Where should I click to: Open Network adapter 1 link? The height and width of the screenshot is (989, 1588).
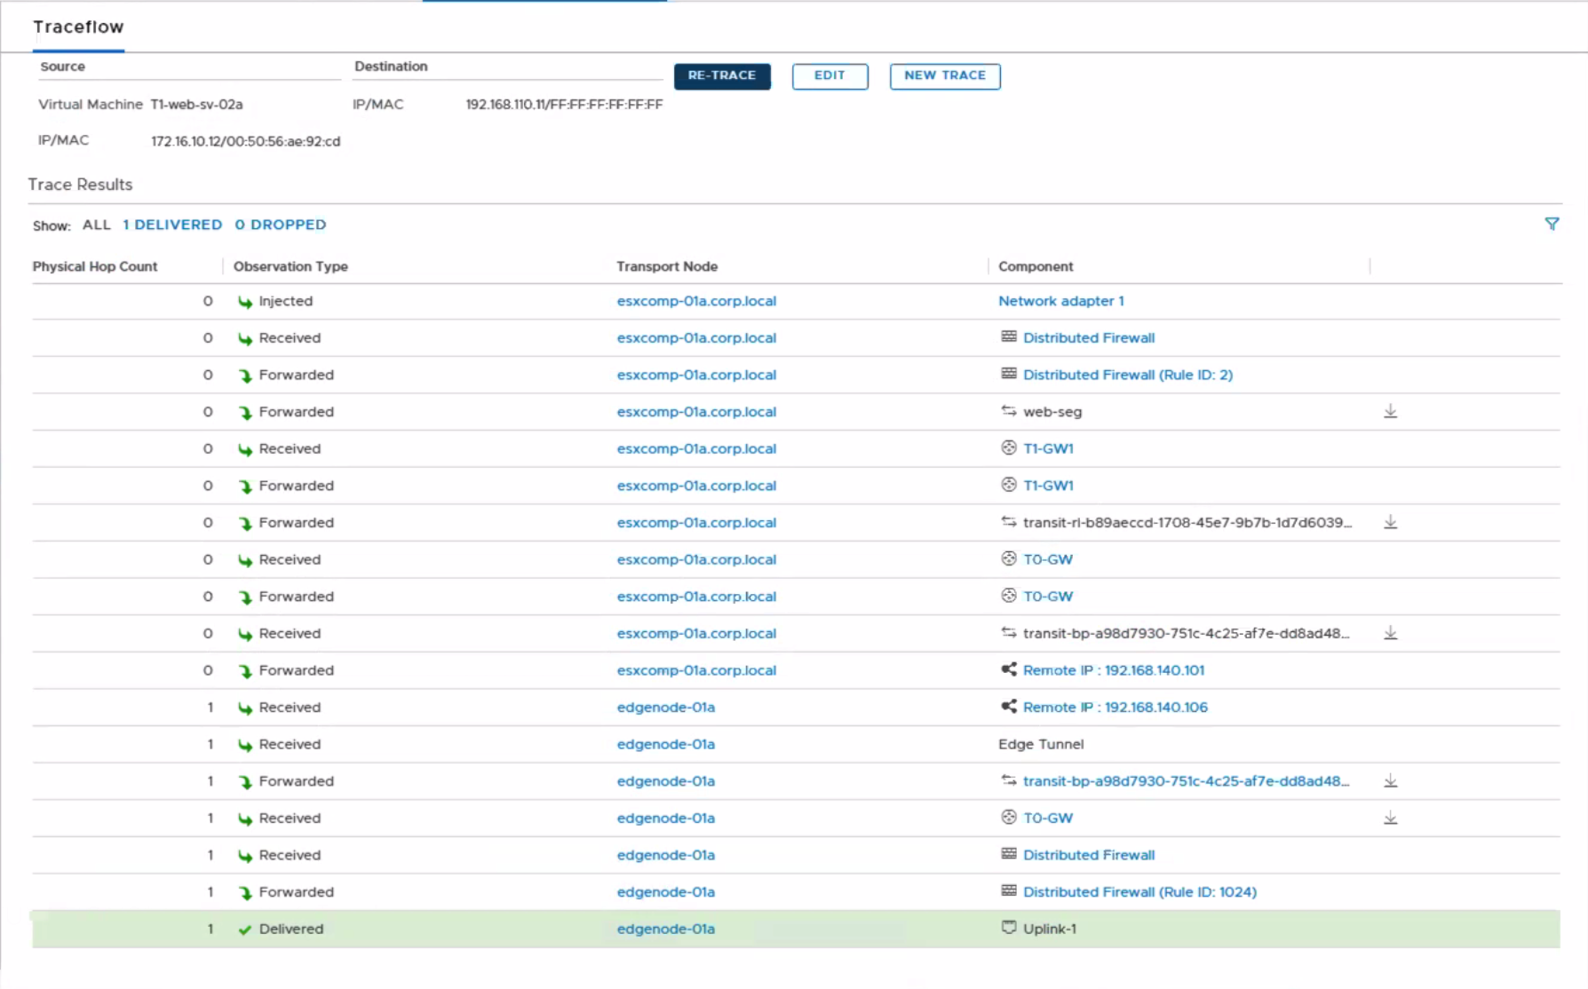[1060, 301]
